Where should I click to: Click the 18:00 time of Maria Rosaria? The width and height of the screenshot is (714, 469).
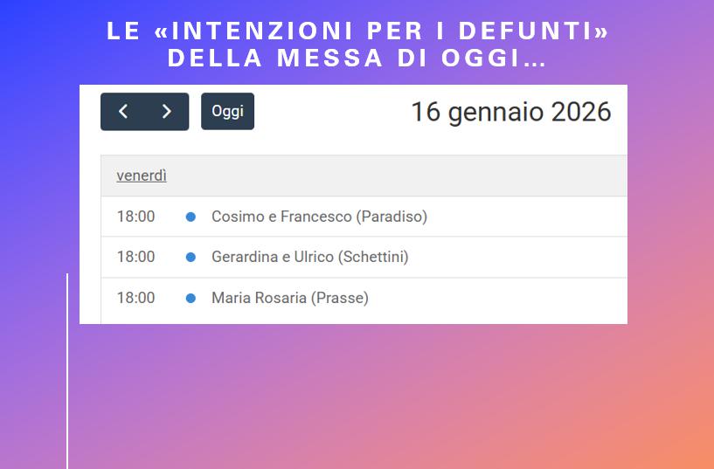point(135,298)
